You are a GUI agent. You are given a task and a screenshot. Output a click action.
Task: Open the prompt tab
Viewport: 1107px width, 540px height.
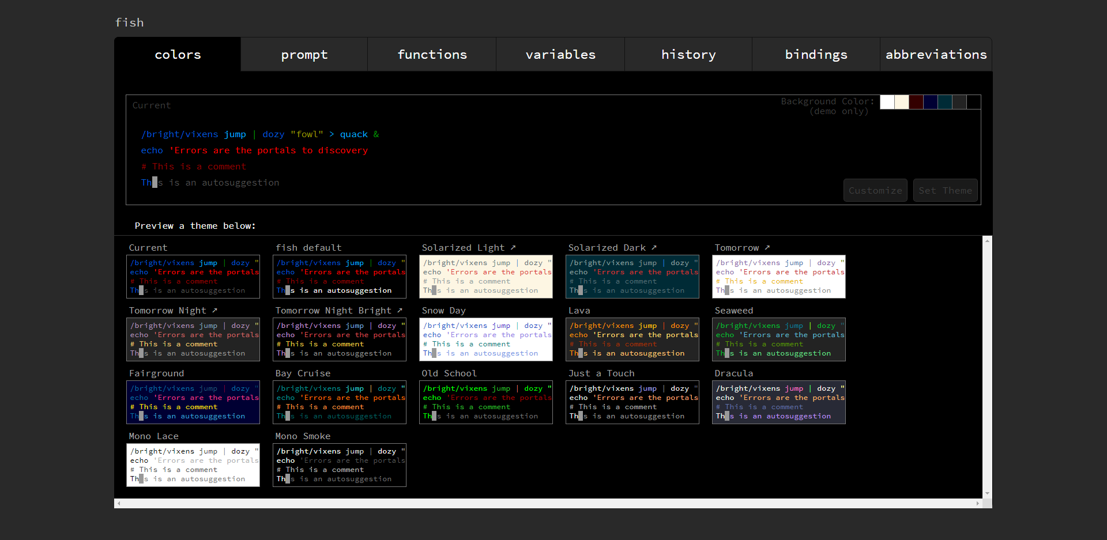pyautogui.click(x=304, y=54)
